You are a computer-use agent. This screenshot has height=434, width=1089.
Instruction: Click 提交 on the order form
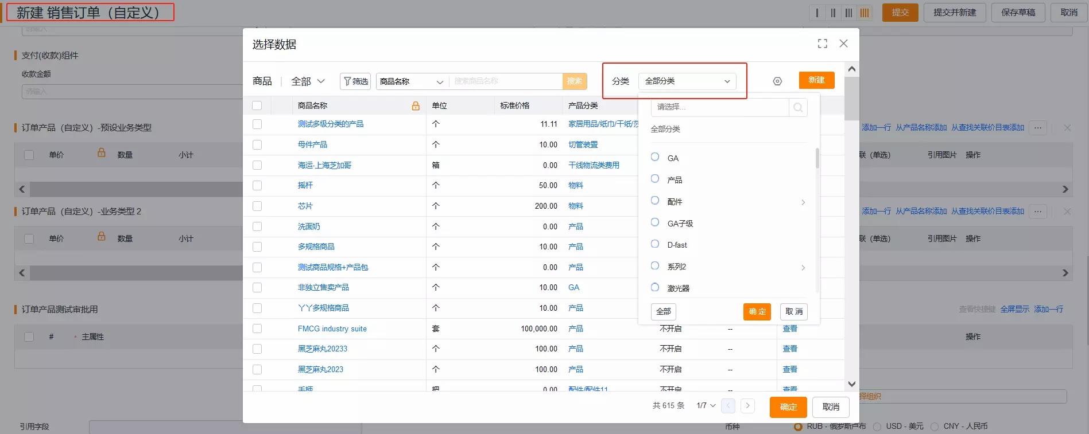pyautogui.click(x=900, y=13)
